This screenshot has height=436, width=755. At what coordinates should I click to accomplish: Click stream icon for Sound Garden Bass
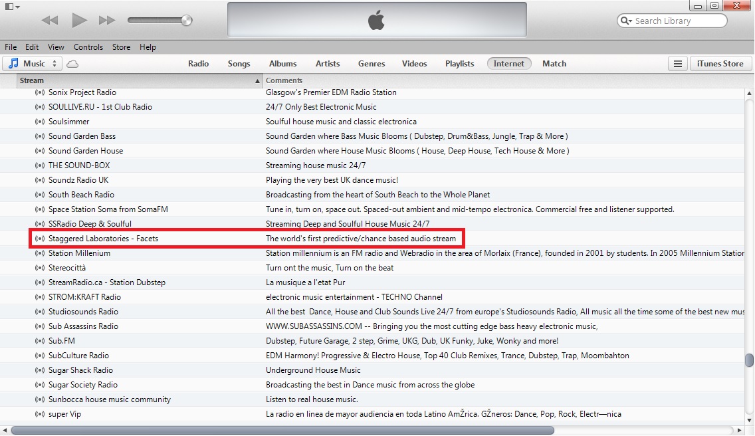(x=40, y=136)
